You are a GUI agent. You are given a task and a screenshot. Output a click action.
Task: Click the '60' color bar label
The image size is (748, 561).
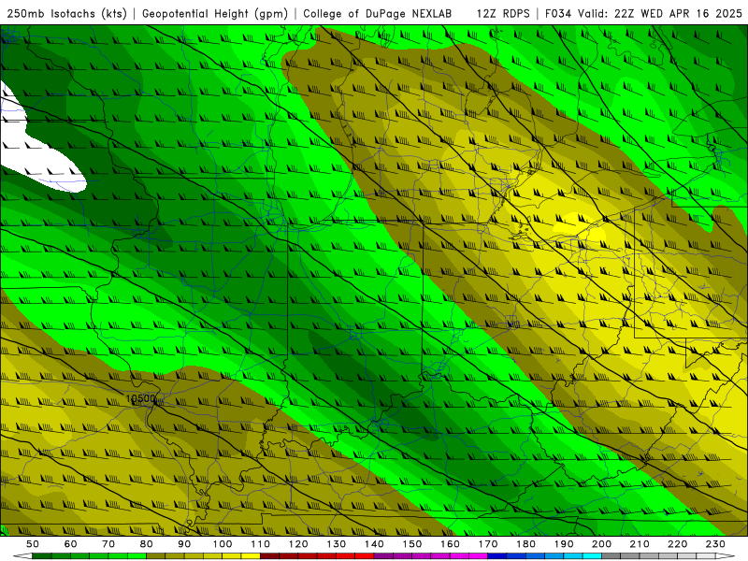click(71, 544)
